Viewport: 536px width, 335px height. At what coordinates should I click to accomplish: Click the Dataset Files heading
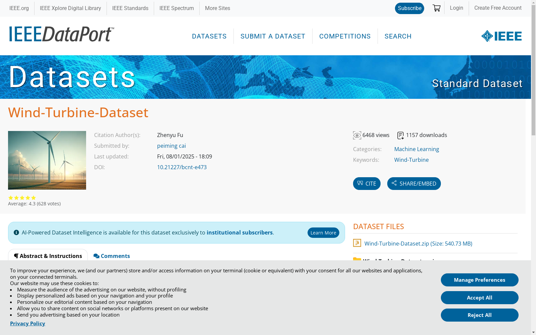379,226
